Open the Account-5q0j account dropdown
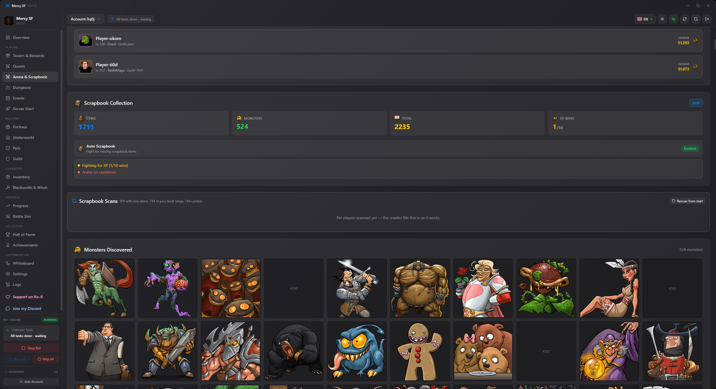 [85, 19]
